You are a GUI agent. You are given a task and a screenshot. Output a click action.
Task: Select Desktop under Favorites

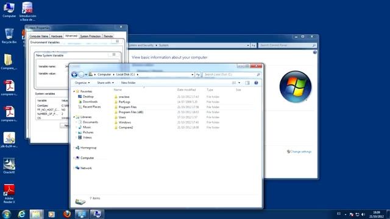click(88, 97)
